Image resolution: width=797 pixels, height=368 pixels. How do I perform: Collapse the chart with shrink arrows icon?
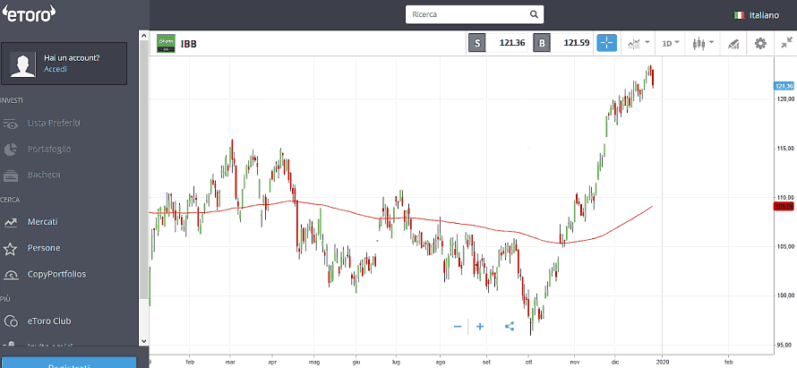tap(786, 42)
